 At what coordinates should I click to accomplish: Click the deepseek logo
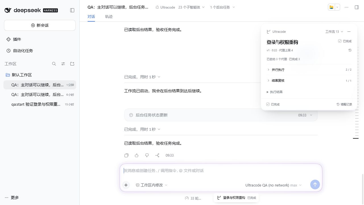(31, 10)
